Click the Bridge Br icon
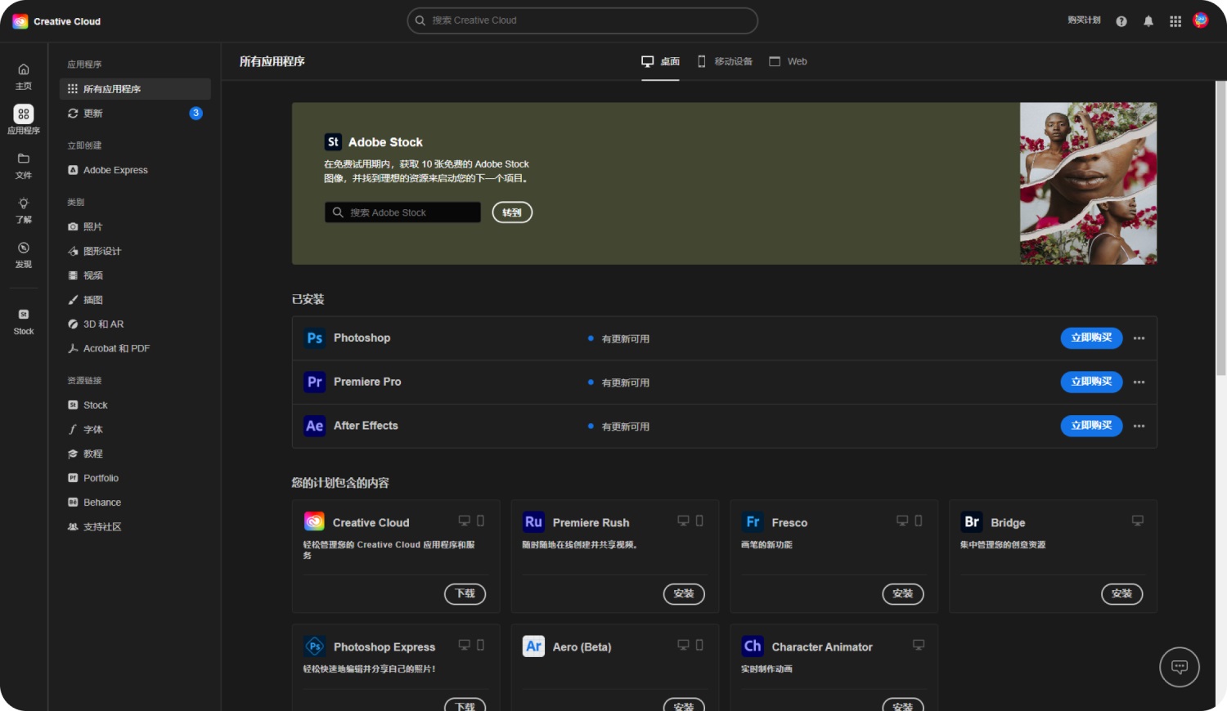The image size is (1227, 711). point(972,522)
